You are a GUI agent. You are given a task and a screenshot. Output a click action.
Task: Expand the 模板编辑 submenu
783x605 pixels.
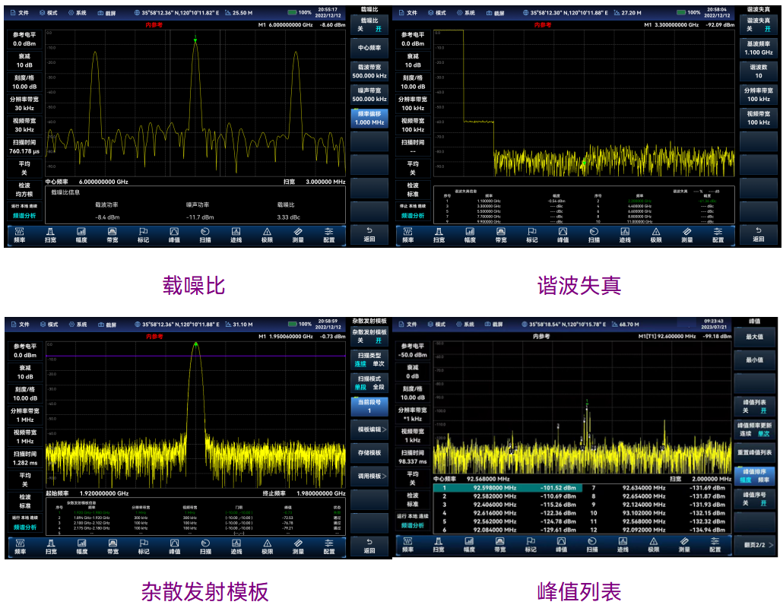tap(369, 429)
